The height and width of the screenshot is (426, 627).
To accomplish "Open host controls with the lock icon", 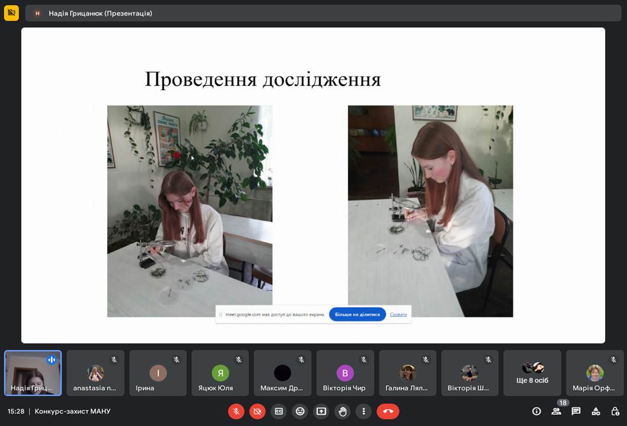I will [x=615, y=411].
